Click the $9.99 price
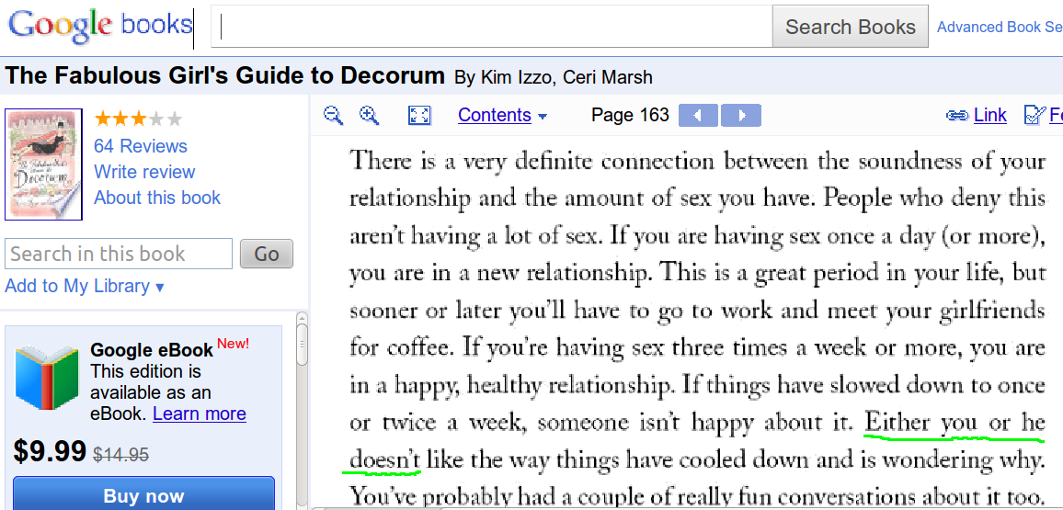 [x=50, y=452]
